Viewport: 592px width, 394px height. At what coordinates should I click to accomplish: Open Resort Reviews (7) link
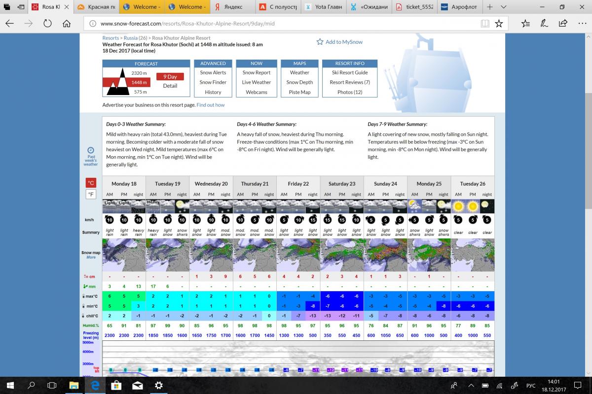click(350, 82)
